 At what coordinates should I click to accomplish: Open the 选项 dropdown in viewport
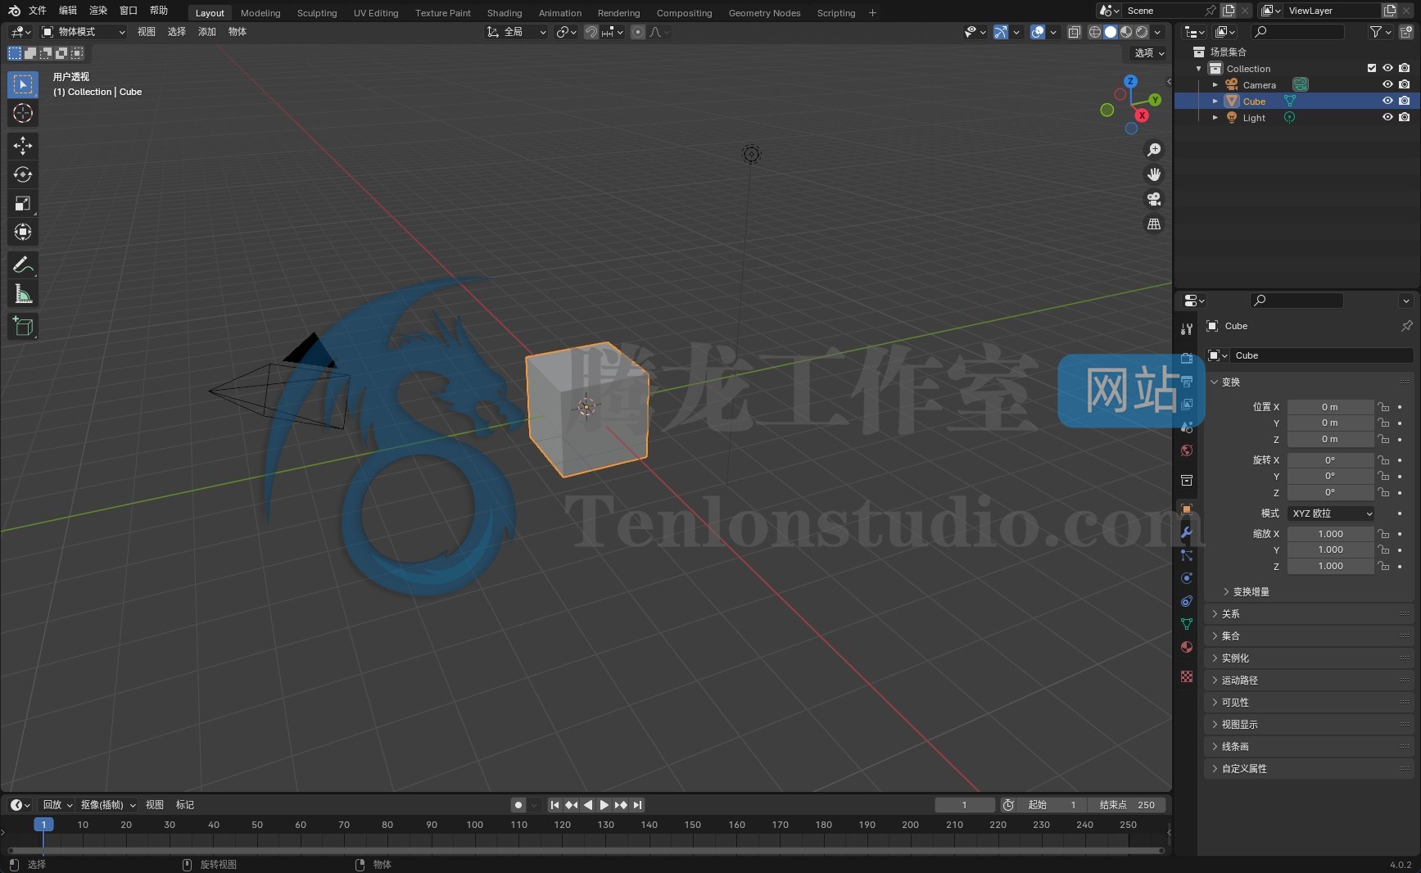pos(1149,52)
